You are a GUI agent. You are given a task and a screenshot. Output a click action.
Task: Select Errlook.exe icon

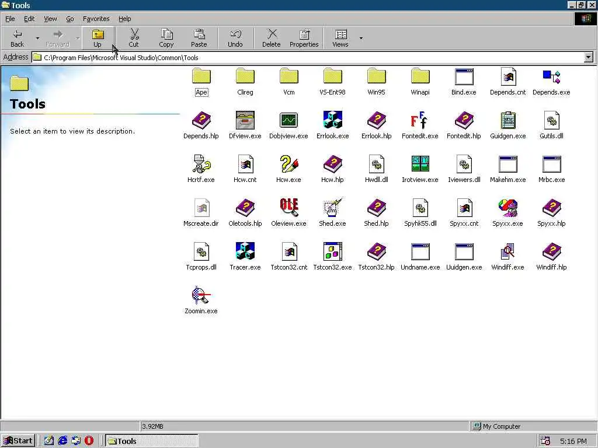[332, 120]
